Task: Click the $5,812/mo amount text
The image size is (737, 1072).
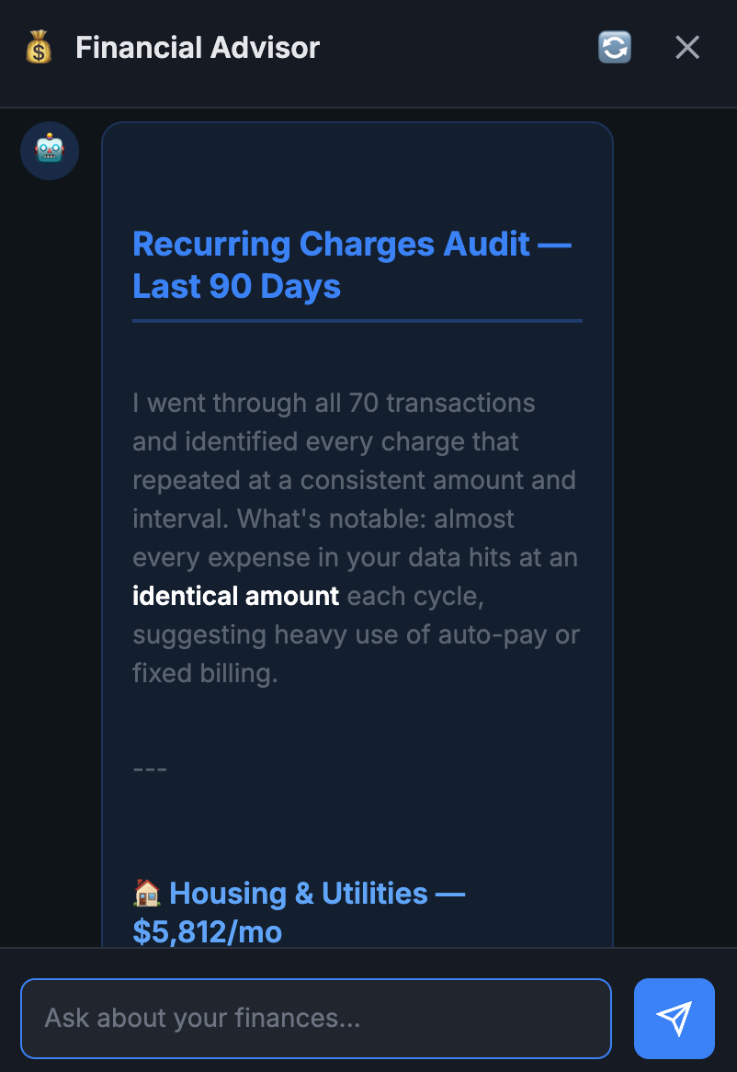Action: click(205, 932)
